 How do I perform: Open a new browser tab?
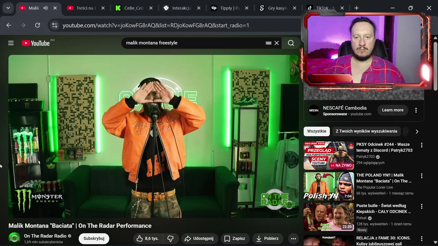coord(357,8)
